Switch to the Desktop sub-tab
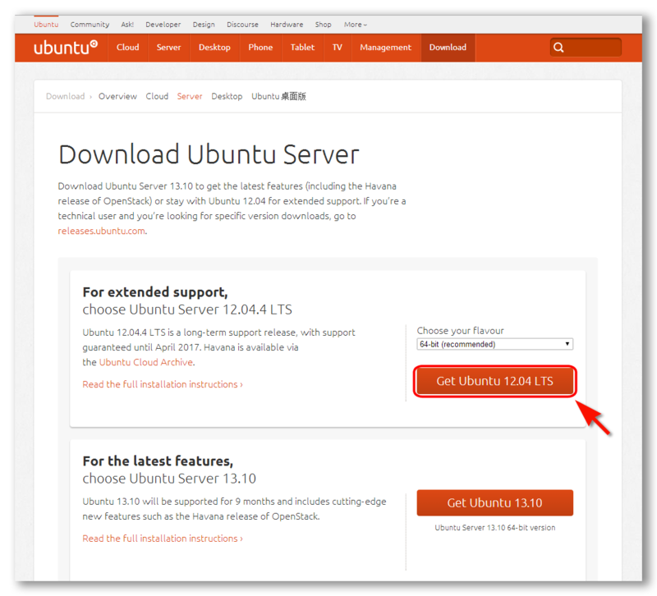657x596 pixels. click(x=227, y=96)
